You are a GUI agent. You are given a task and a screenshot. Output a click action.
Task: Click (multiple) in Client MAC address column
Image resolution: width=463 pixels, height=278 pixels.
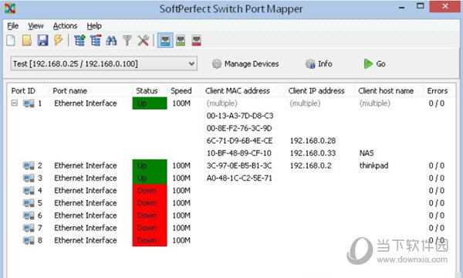pos(222,103)
